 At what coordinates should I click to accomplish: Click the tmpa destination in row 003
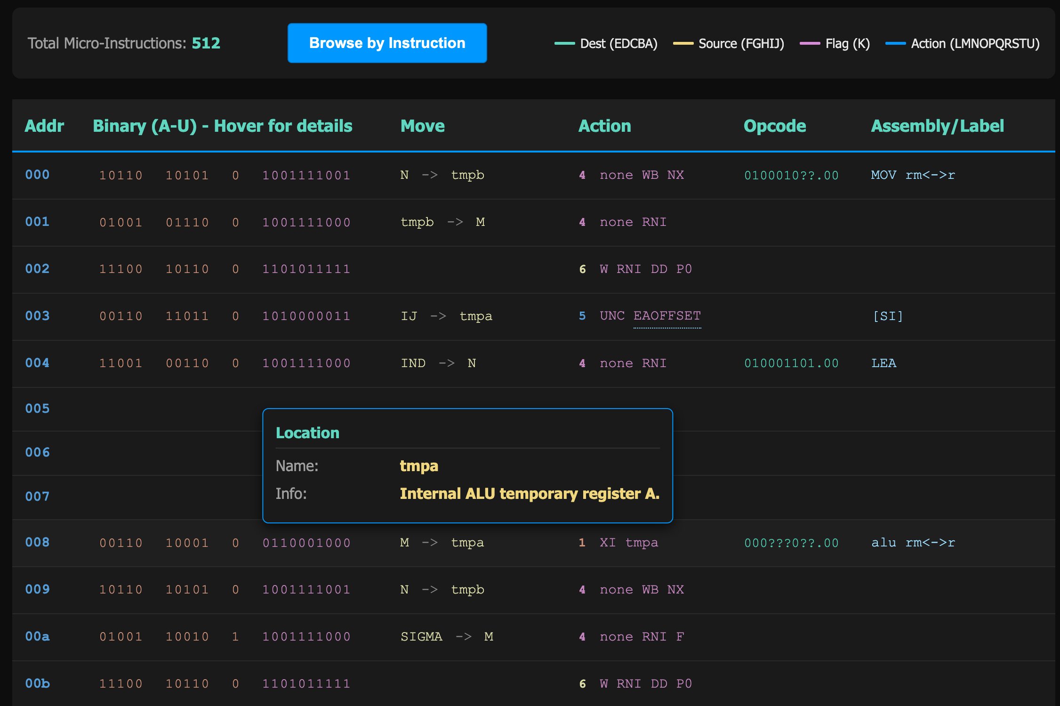click(x=475, y=316)
